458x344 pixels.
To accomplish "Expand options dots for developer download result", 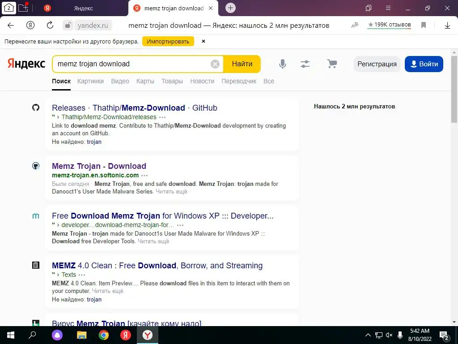I will 180,225.
